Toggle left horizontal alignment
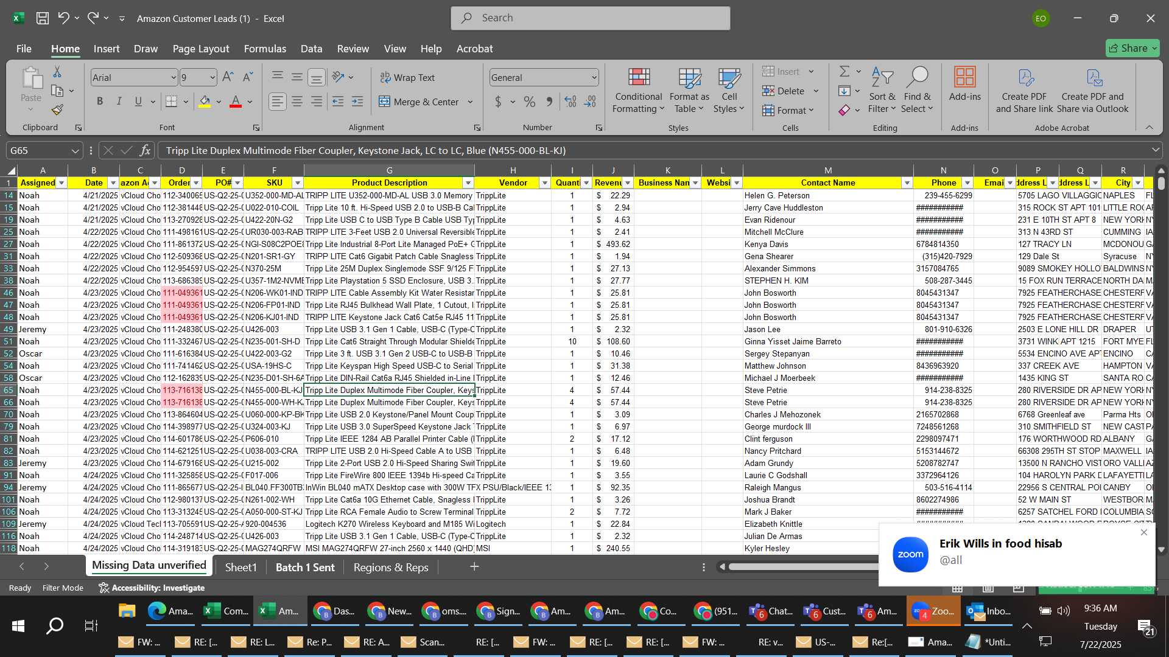Screen dimensions: 1169x657 tap(278, 102)
